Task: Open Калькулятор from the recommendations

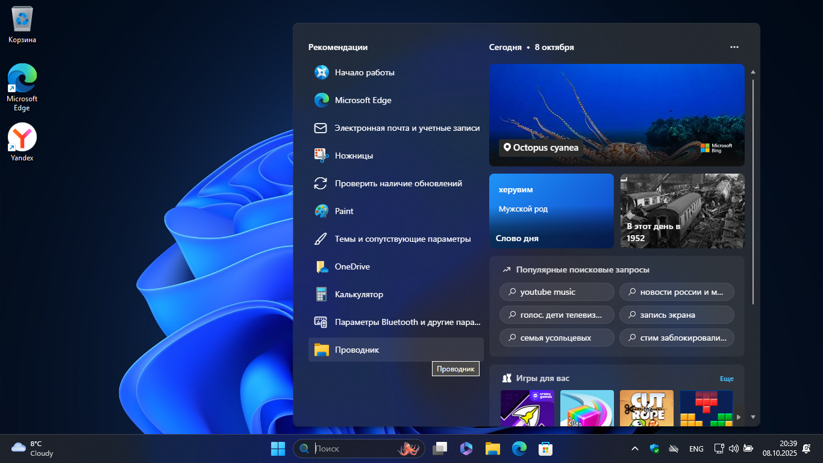Action: 358,294
